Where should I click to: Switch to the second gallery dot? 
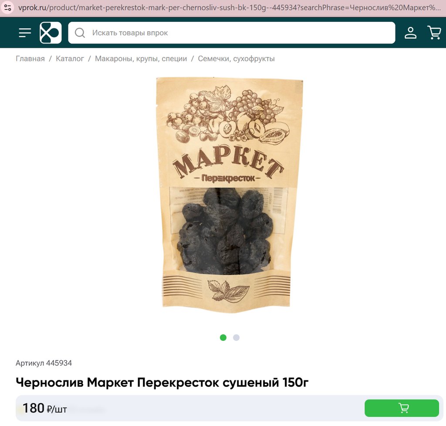click(236, 337)
